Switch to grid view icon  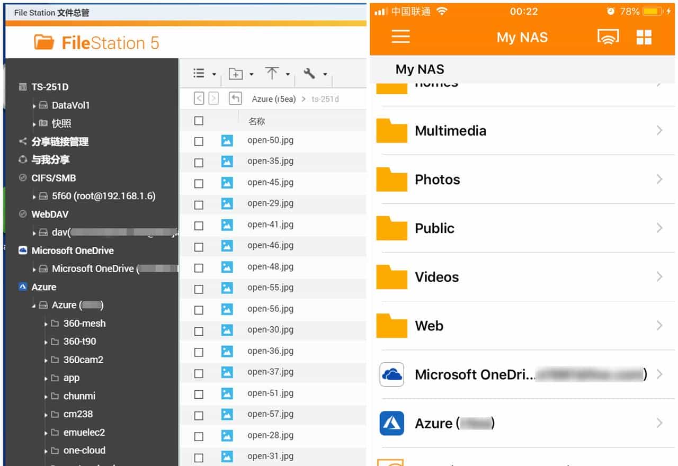(x=644, y=37)
